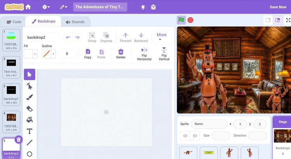Screen dimensions: 291x159
Task: Open the Fill color swatch
Action: (x=28, y=54)
